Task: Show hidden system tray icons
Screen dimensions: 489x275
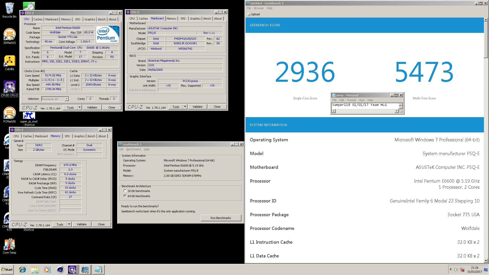Action: [451, 270]
